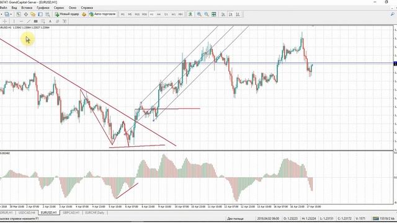Open the Графики menu
The width and height of the screenshot is (397, 223).
pos(43,7)
